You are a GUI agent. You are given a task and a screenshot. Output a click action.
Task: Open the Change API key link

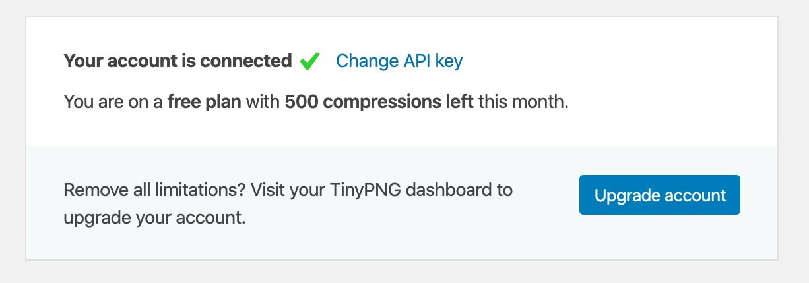[x=399, y=61]
